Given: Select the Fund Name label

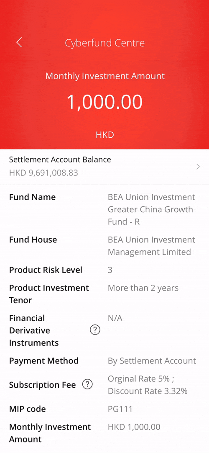Looking at the screenshot, I should point(32,197).
